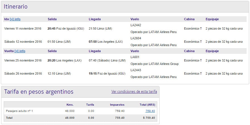Image resolution: width=250 pixels, height=125 pixels.
Task: Select the date Viernes 25 noviembre 2016
Action: tap(23, 60)
